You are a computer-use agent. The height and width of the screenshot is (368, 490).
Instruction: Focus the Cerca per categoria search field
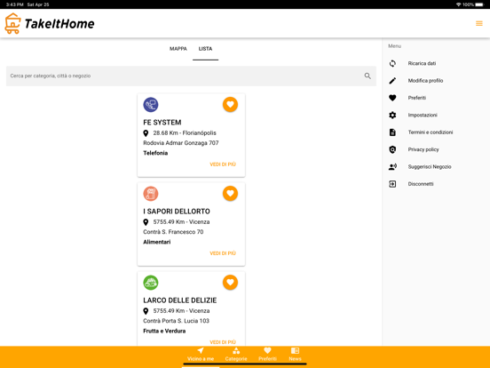click(x=191, y=76)
